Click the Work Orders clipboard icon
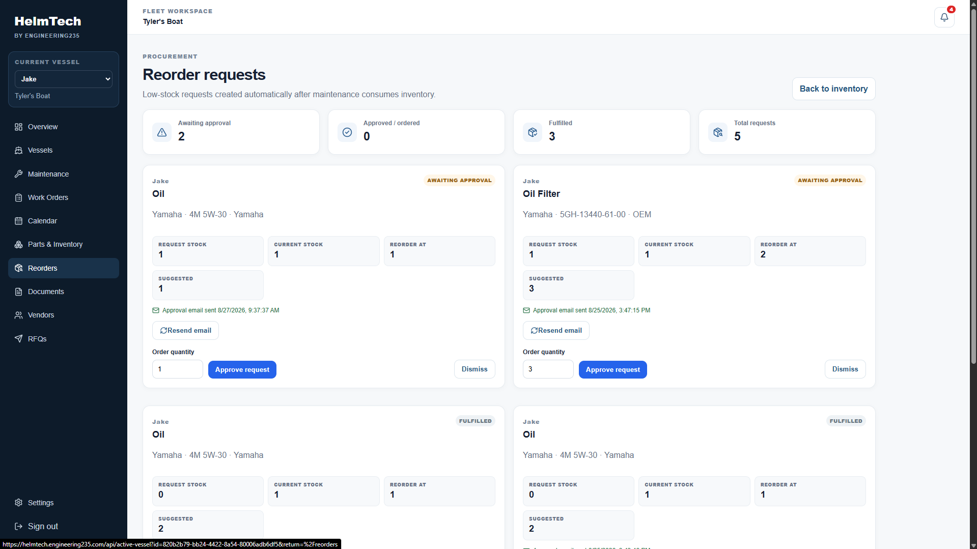 pyautogui.click(x=19, y=197)
